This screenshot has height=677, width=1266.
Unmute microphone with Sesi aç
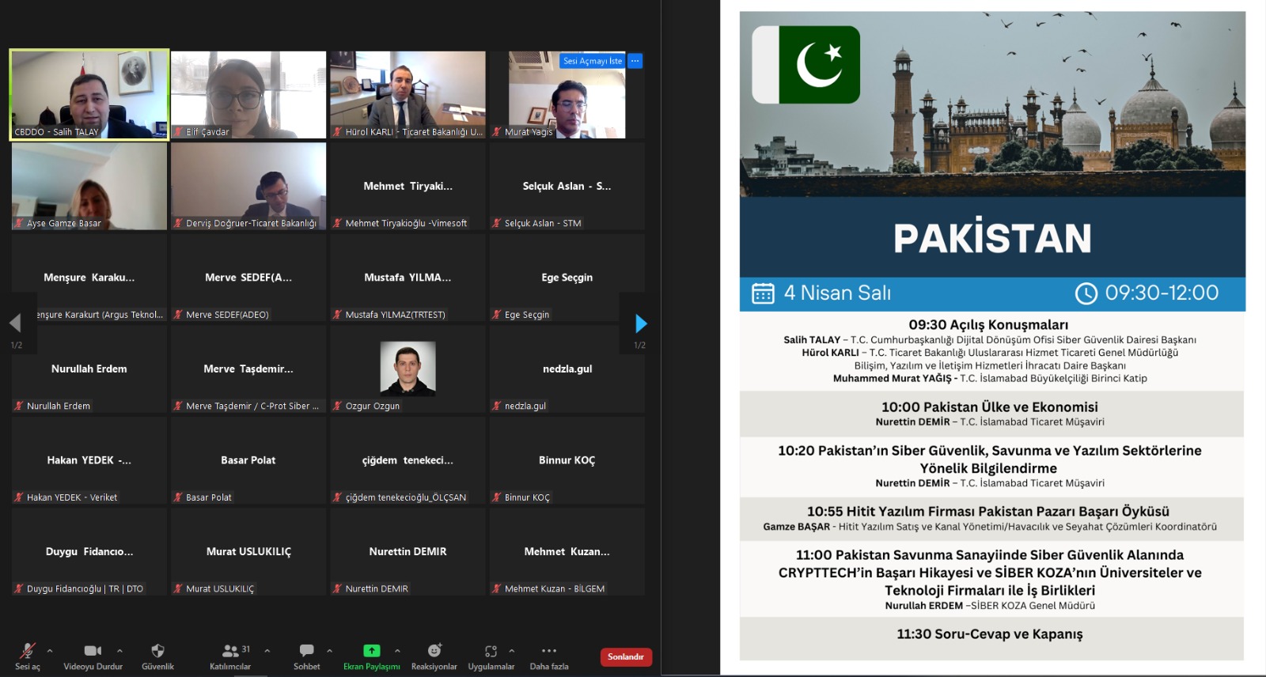point(28,652)
